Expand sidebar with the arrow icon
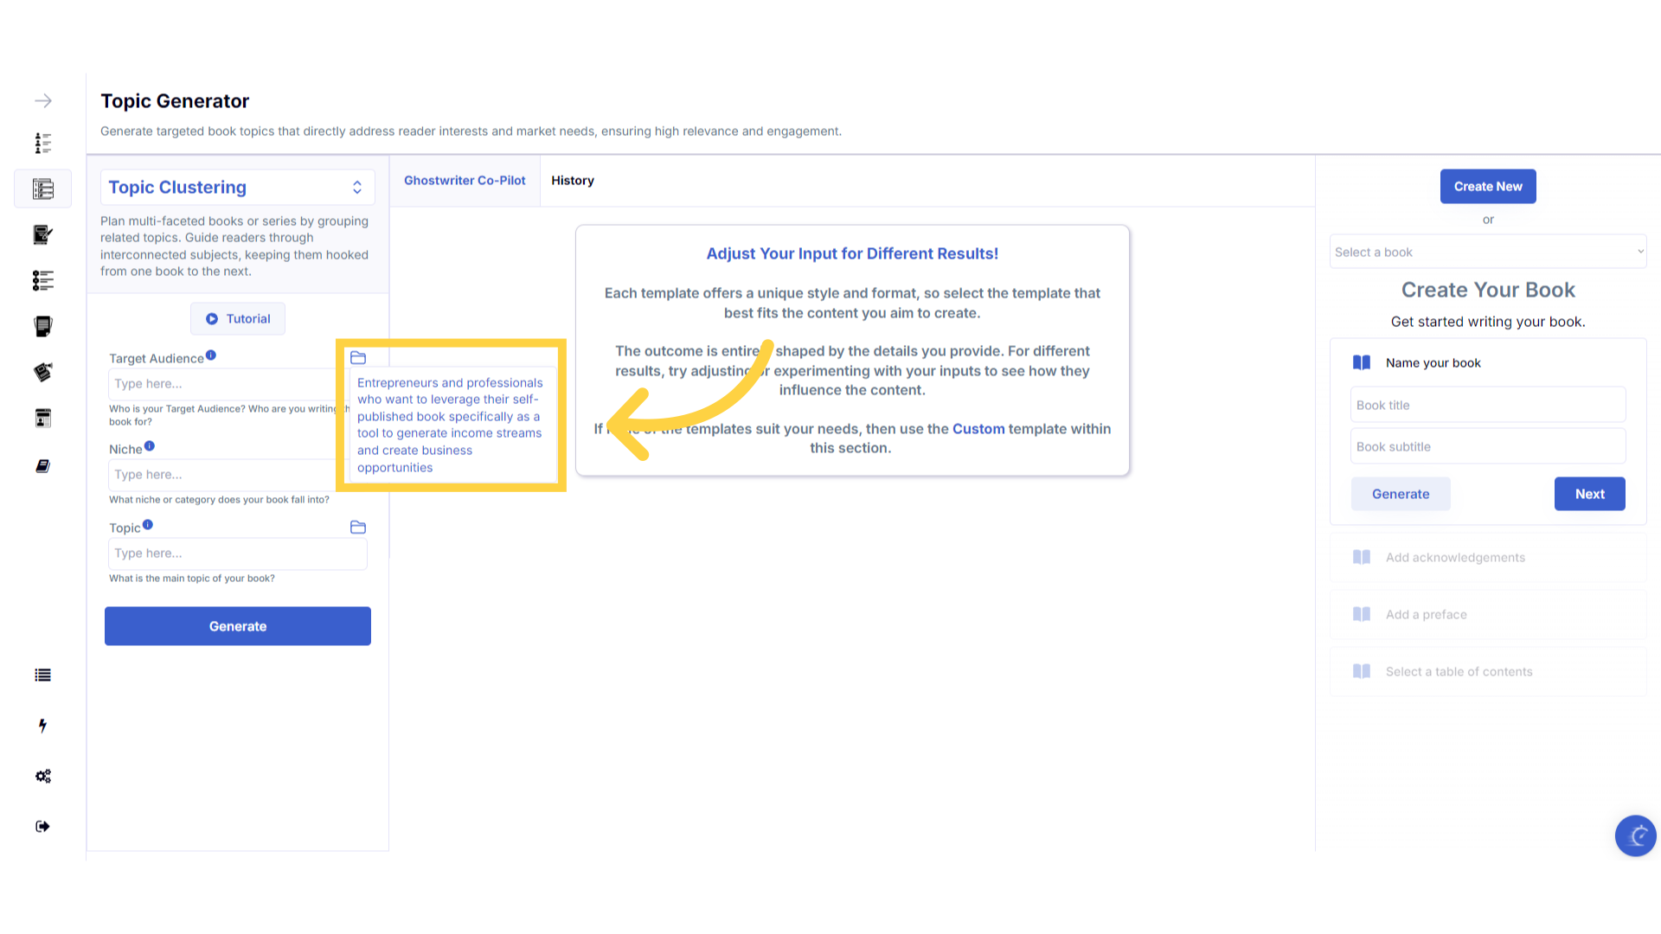This screenshot has height=934, width=1661. [x=43, y=101]
